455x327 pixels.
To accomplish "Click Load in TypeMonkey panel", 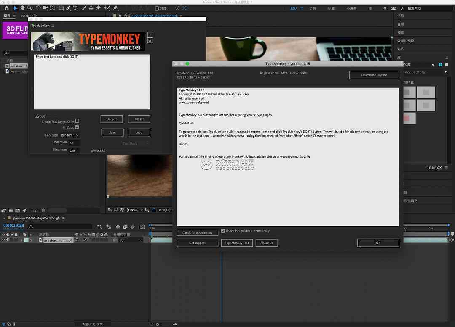I will [x=139, y=132].
